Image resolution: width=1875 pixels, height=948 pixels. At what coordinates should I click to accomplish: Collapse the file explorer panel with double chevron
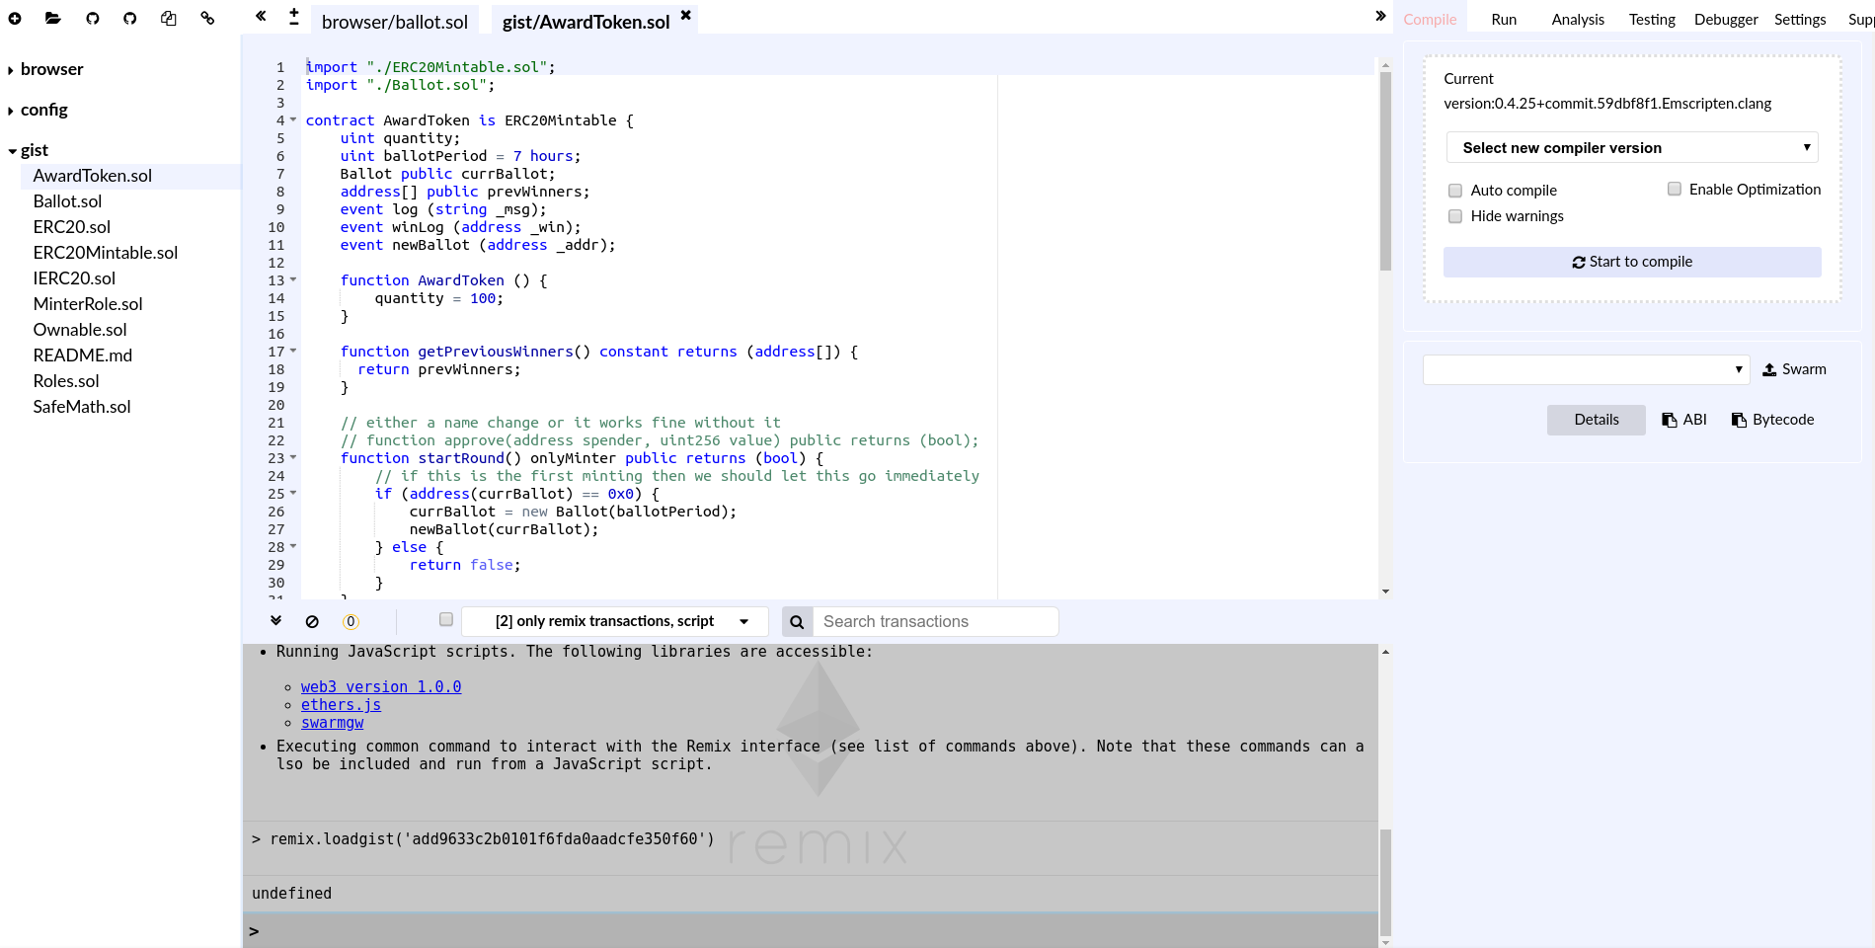261,16
